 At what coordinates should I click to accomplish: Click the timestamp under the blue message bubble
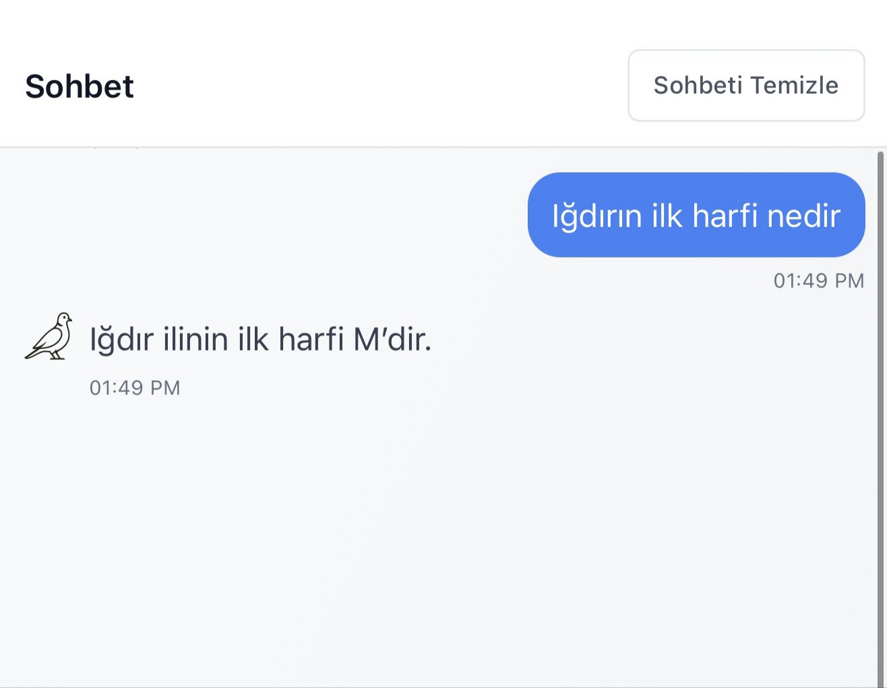pos(818,280)
